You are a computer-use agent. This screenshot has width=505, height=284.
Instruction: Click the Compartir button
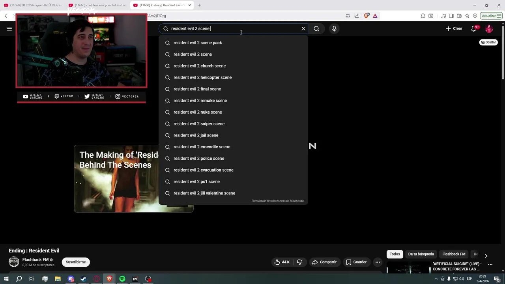(324, 262)
